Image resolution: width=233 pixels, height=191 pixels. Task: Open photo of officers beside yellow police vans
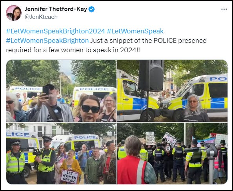61,153
